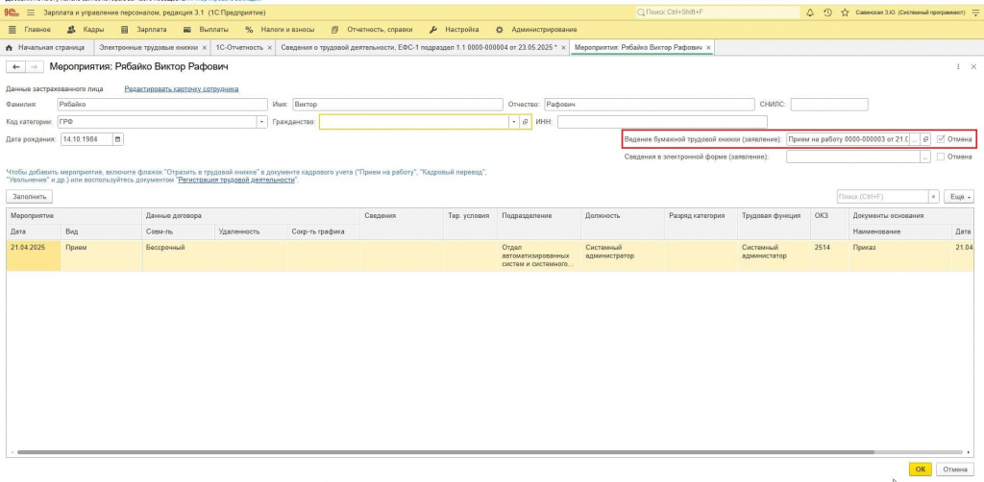Expand the Гражданство dropdown arrow
This screenshot has width=984, height=482.
coord(515,122)
